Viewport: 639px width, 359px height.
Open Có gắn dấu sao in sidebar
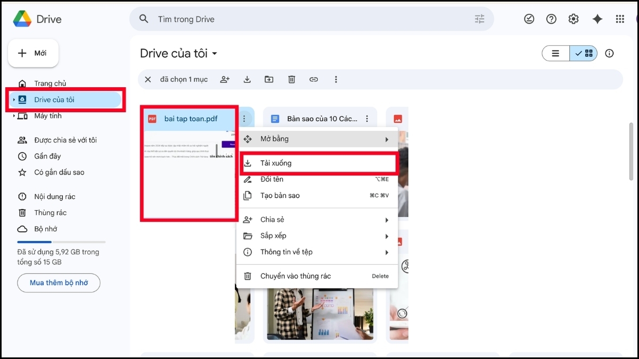(x=59, y=172)
